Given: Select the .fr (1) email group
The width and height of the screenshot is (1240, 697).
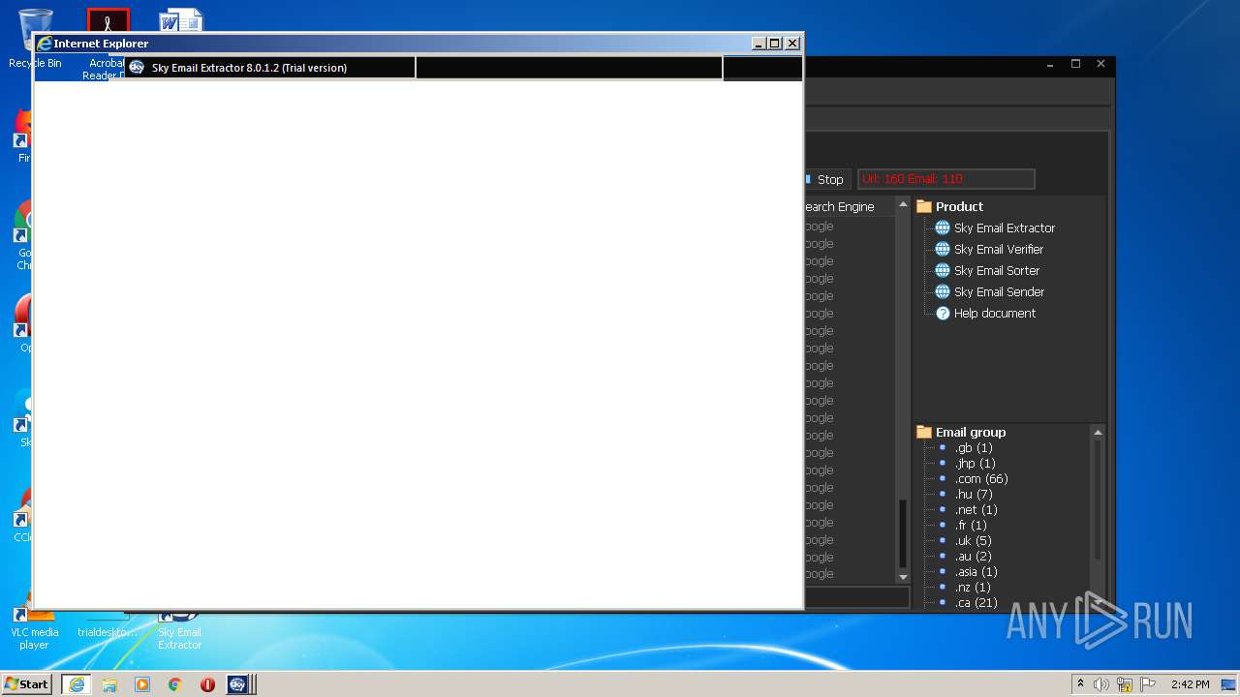Looking at the screenshot, I should (x=971, y=525).
